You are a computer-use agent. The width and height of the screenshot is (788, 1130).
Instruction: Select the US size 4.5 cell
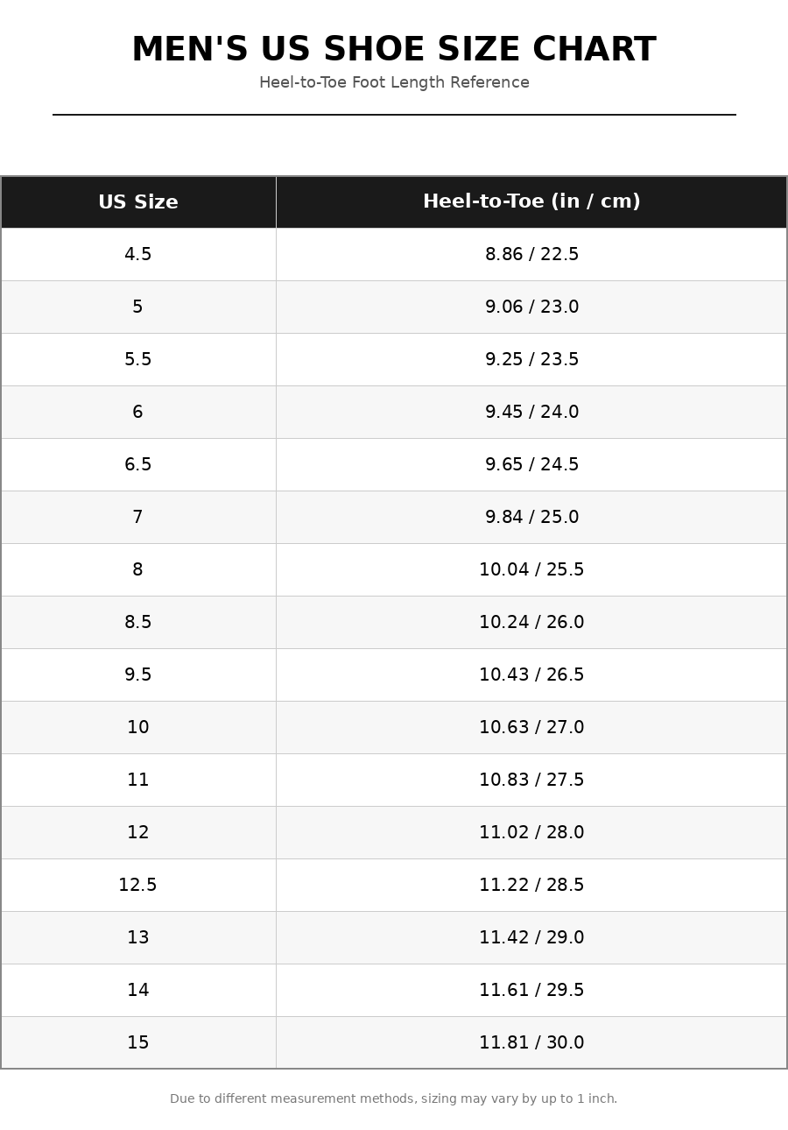tap(138, 255)
